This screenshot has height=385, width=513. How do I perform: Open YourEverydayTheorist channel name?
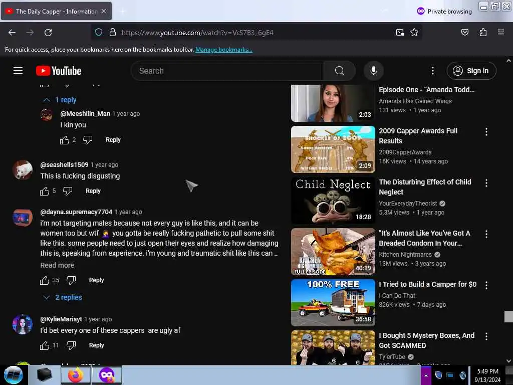point(408,204)
